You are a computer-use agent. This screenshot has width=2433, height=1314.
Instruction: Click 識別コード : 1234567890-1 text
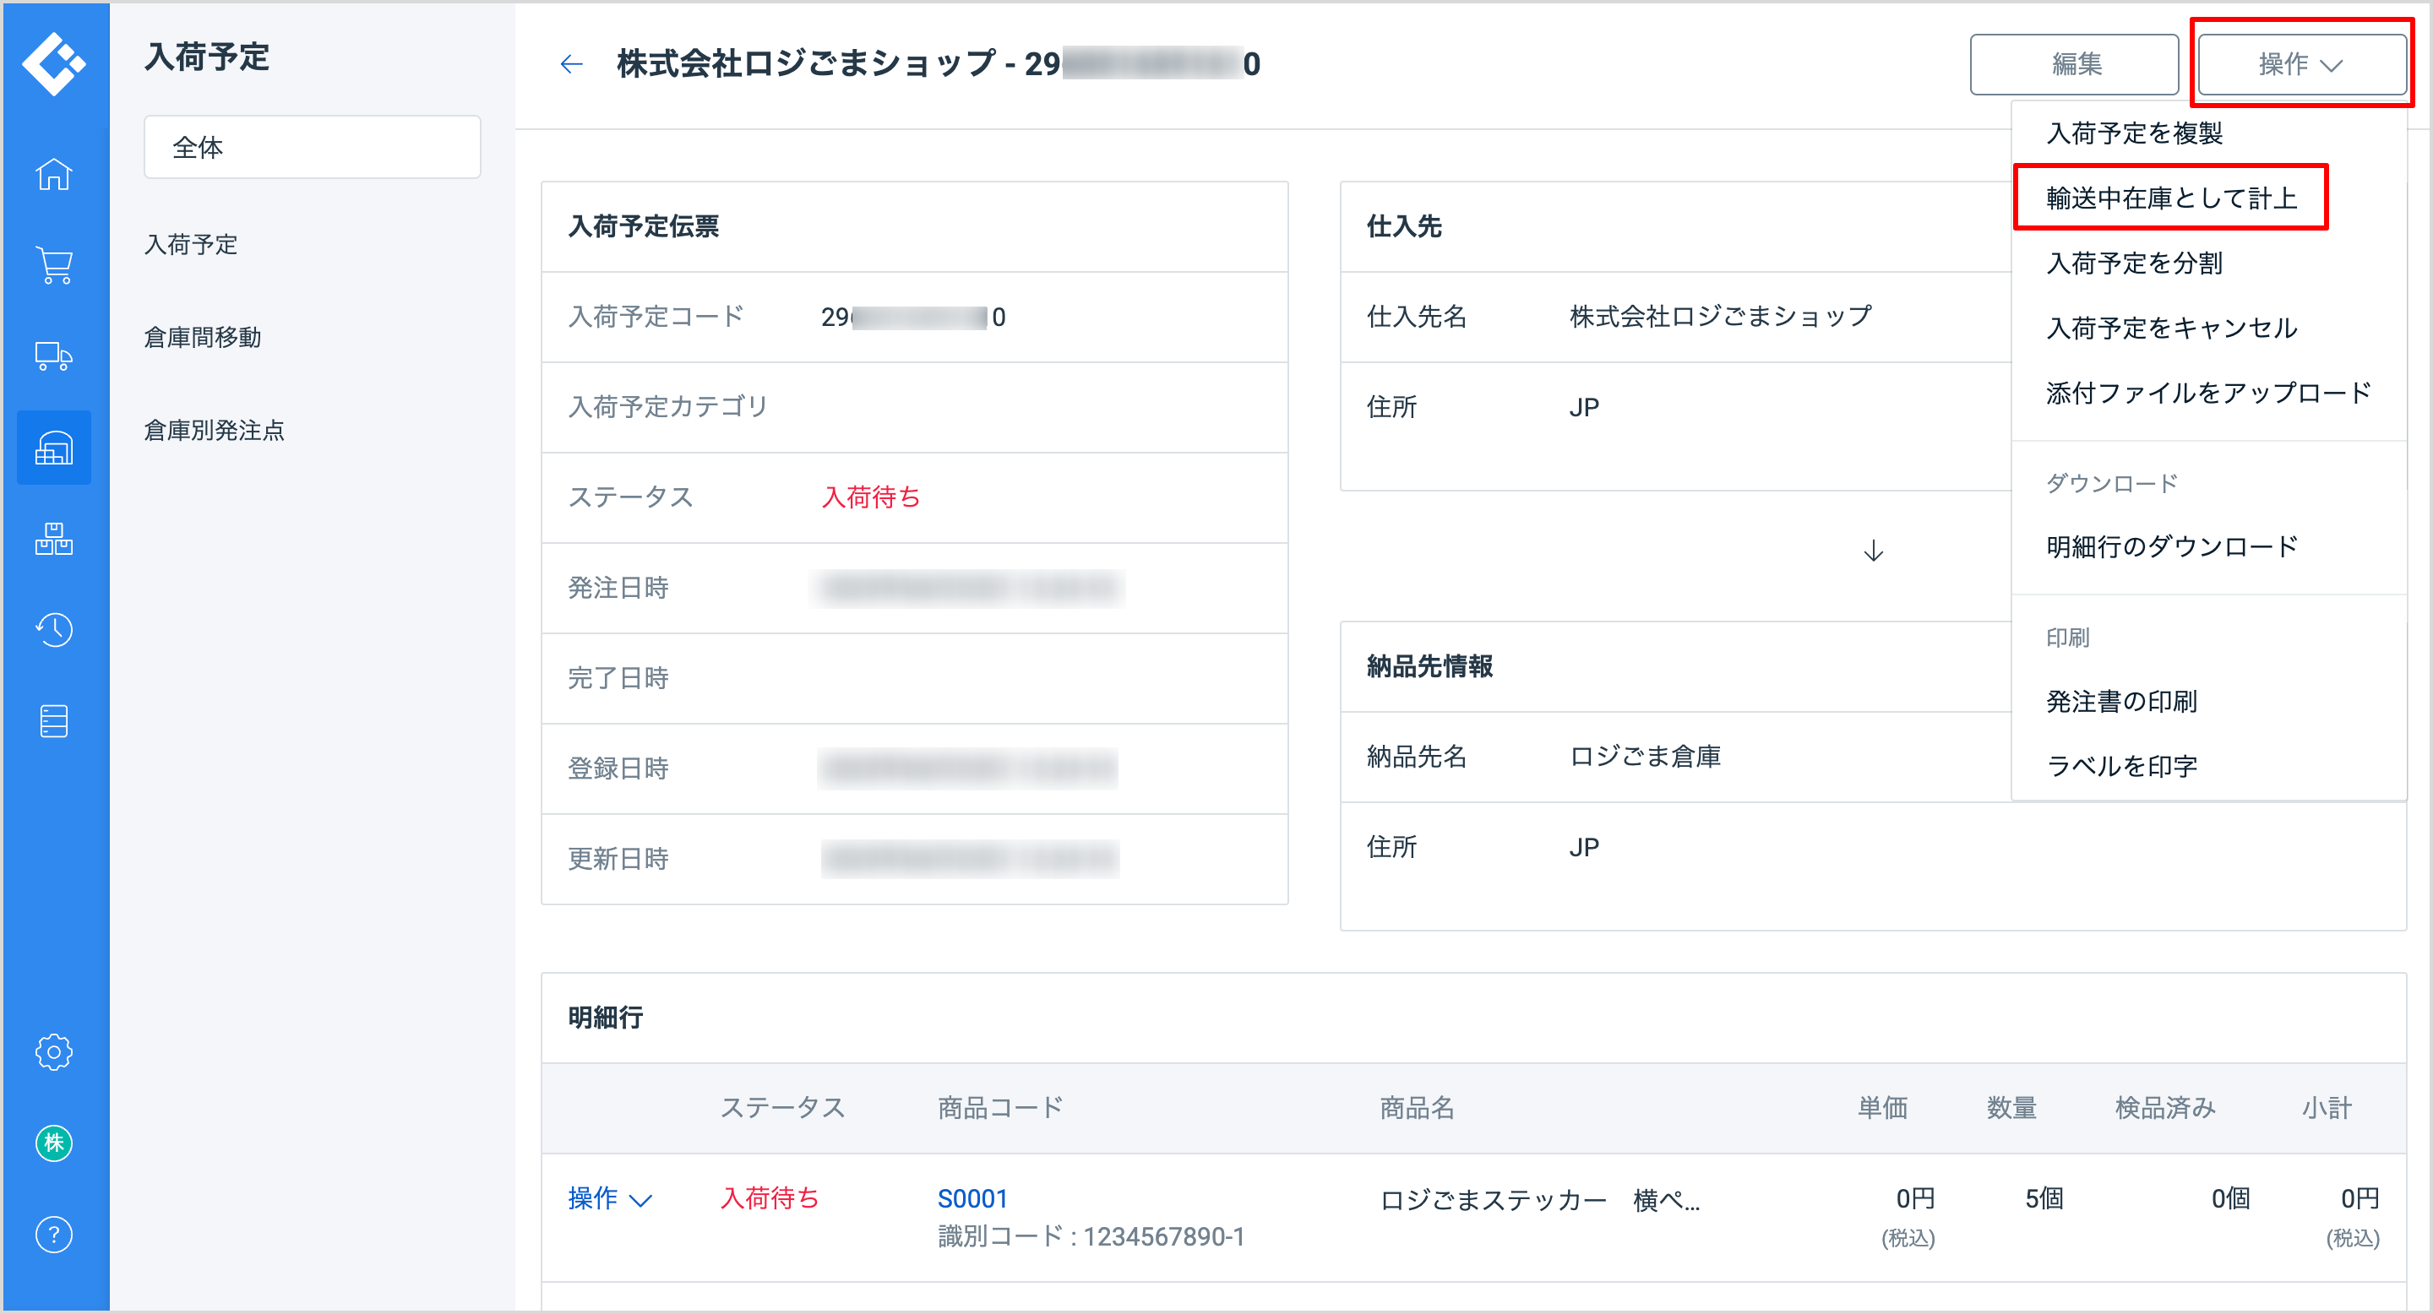pos(1091,1236)
